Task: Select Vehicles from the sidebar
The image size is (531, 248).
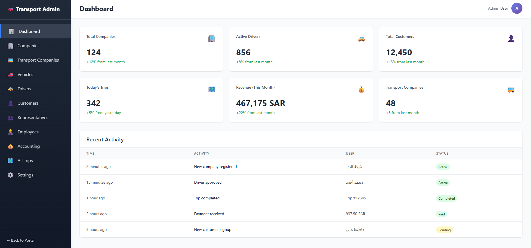Action: point(25,75)
